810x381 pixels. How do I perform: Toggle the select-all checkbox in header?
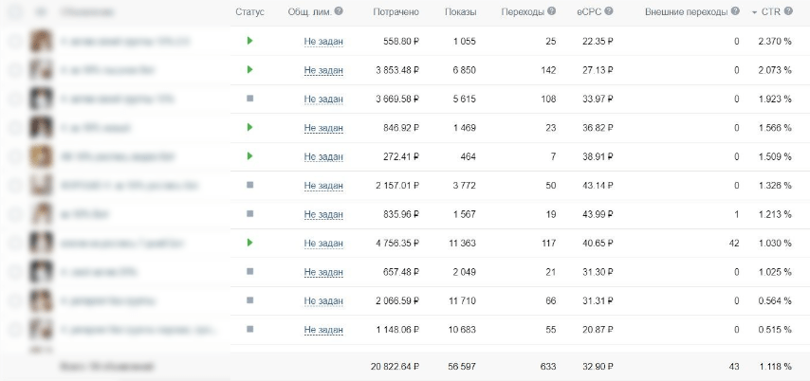pyautogui.click(x=15, y=12)
